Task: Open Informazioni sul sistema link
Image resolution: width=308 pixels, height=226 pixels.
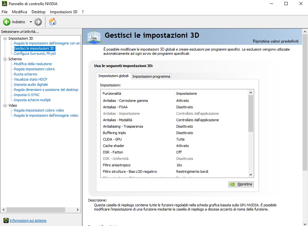Action: (x=28, y=221)
